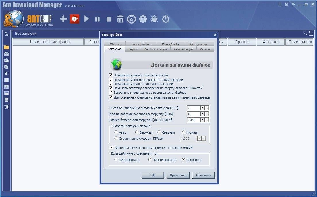Screen dimensions: 317x197
Task: Choose 'Спросить' for existing files
Action: [x=183, y=159]
